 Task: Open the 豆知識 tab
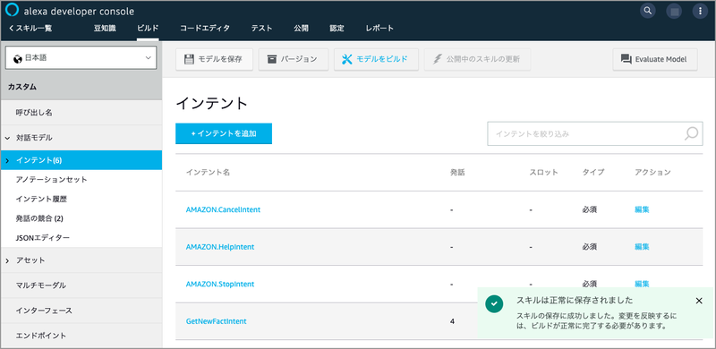[x=105, y=29]
